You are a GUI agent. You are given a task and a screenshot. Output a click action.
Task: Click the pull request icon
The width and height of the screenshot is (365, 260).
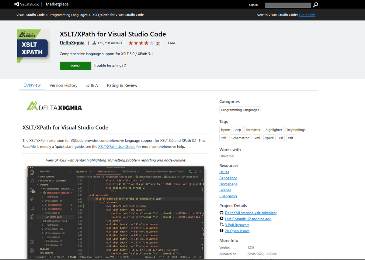pos(221,225)
